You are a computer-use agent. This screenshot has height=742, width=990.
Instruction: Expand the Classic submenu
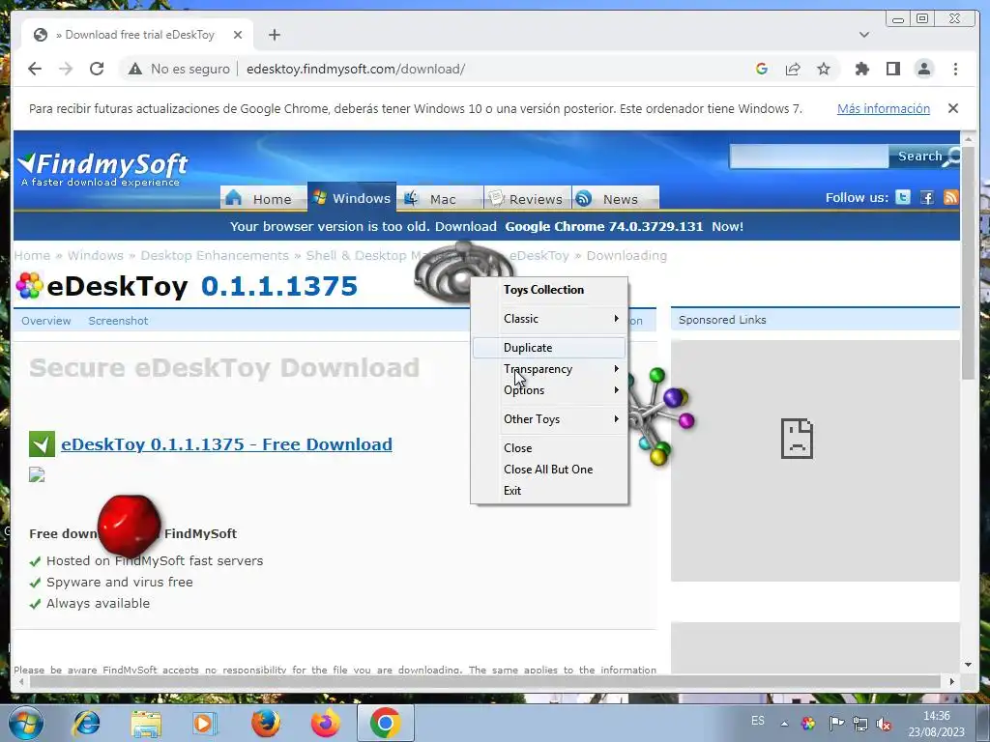pyautogui.click(x=549, y=319)
